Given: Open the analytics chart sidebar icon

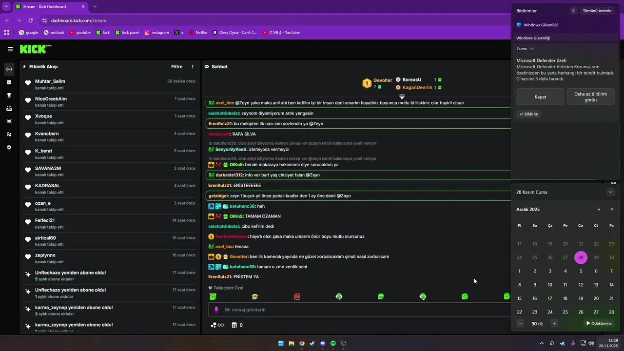Looking at the screenshot, I should (9, 82).
